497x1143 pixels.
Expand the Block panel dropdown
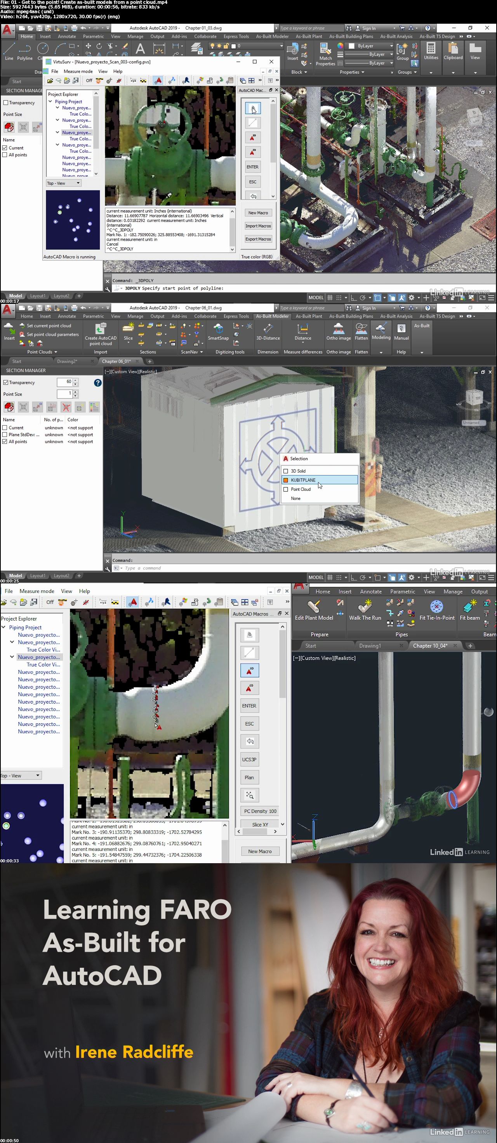point(299,72)
